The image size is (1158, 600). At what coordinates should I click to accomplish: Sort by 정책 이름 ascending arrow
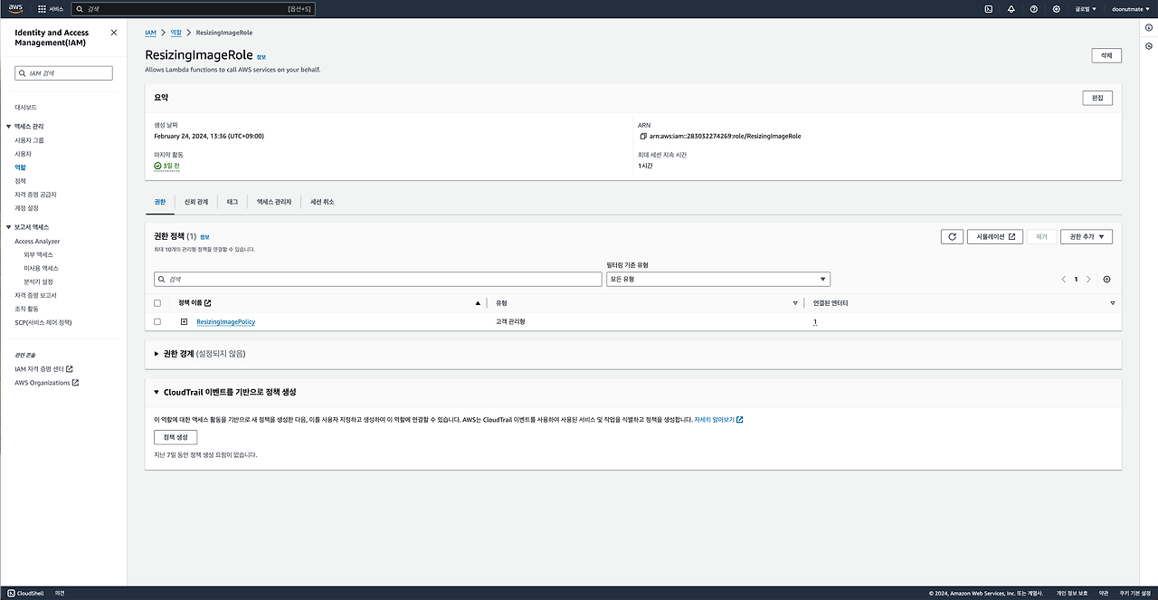coord(478,303)
